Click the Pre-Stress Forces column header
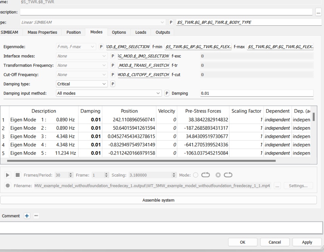Screen dimensions: 324x252 tap(203, 111)
